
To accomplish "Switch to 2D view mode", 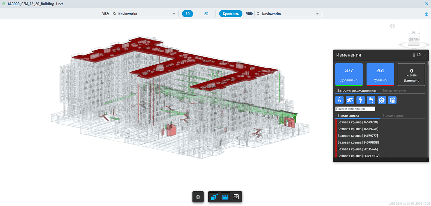I will pyautogui.click(x=206, y=14).
